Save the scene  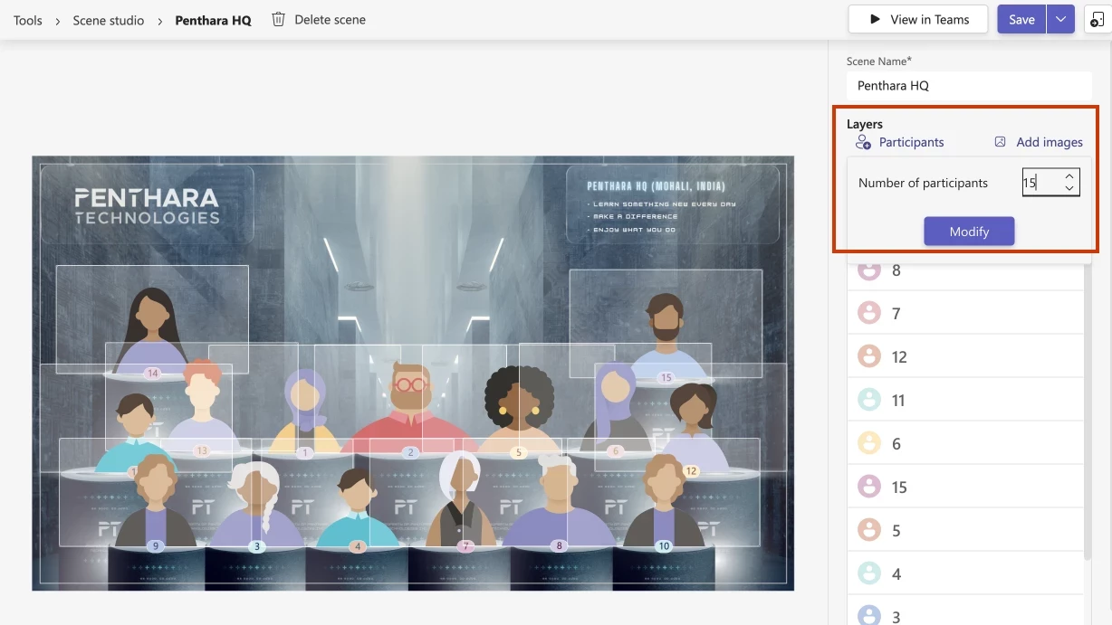pyautogui.click(x=1021, y=19)
